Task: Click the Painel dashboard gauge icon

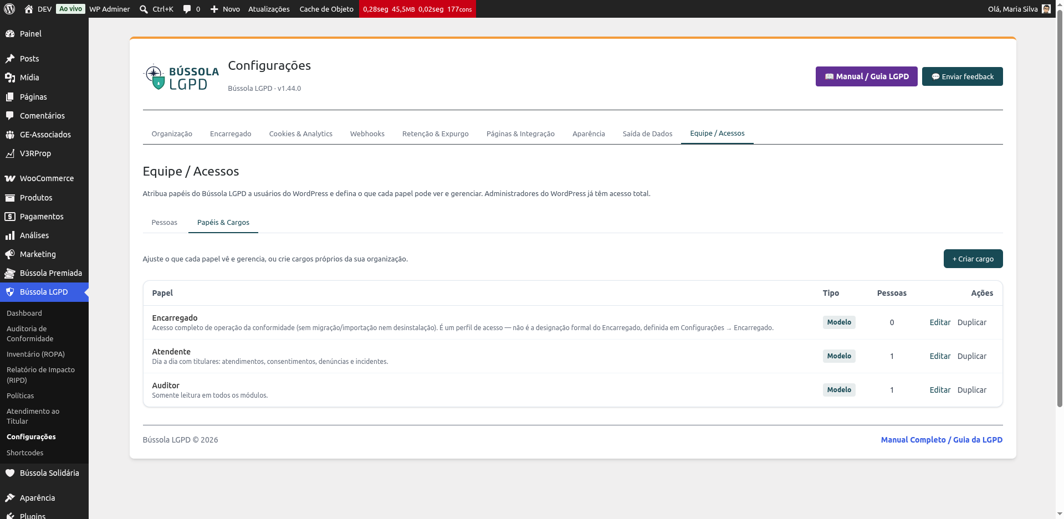Action: (10, 34)
